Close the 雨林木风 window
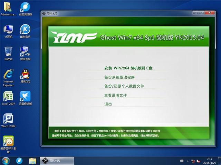Image resolution: width=221 pixels, height=165 pixels. (x=210, y=13)
